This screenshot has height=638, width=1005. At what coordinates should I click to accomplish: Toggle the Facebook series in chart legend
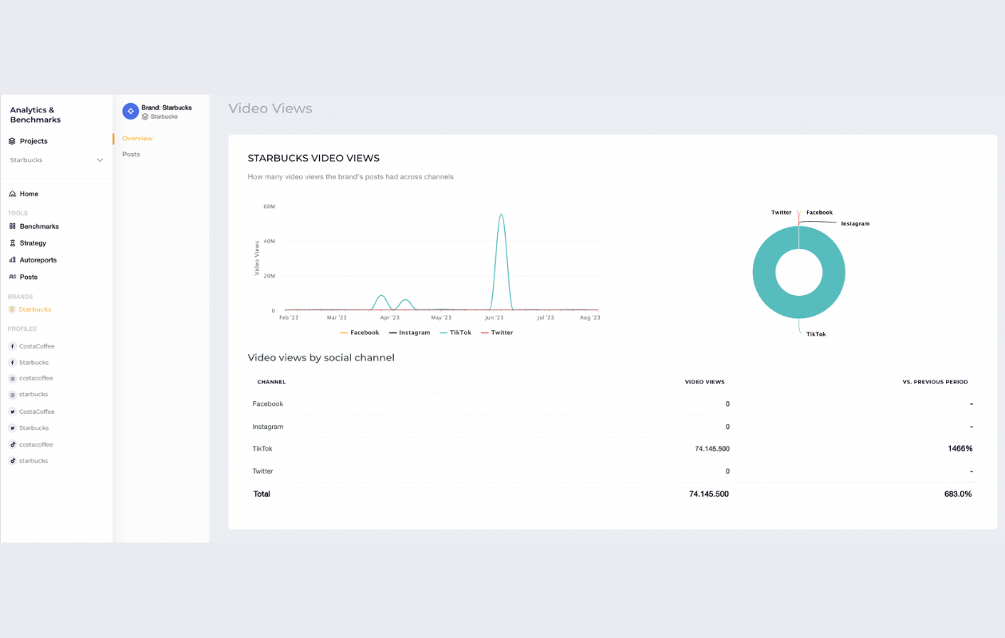pyautogui.click(x=360, y=333)
